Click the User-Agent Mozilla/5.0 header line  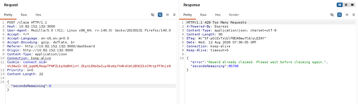[89, 30]
